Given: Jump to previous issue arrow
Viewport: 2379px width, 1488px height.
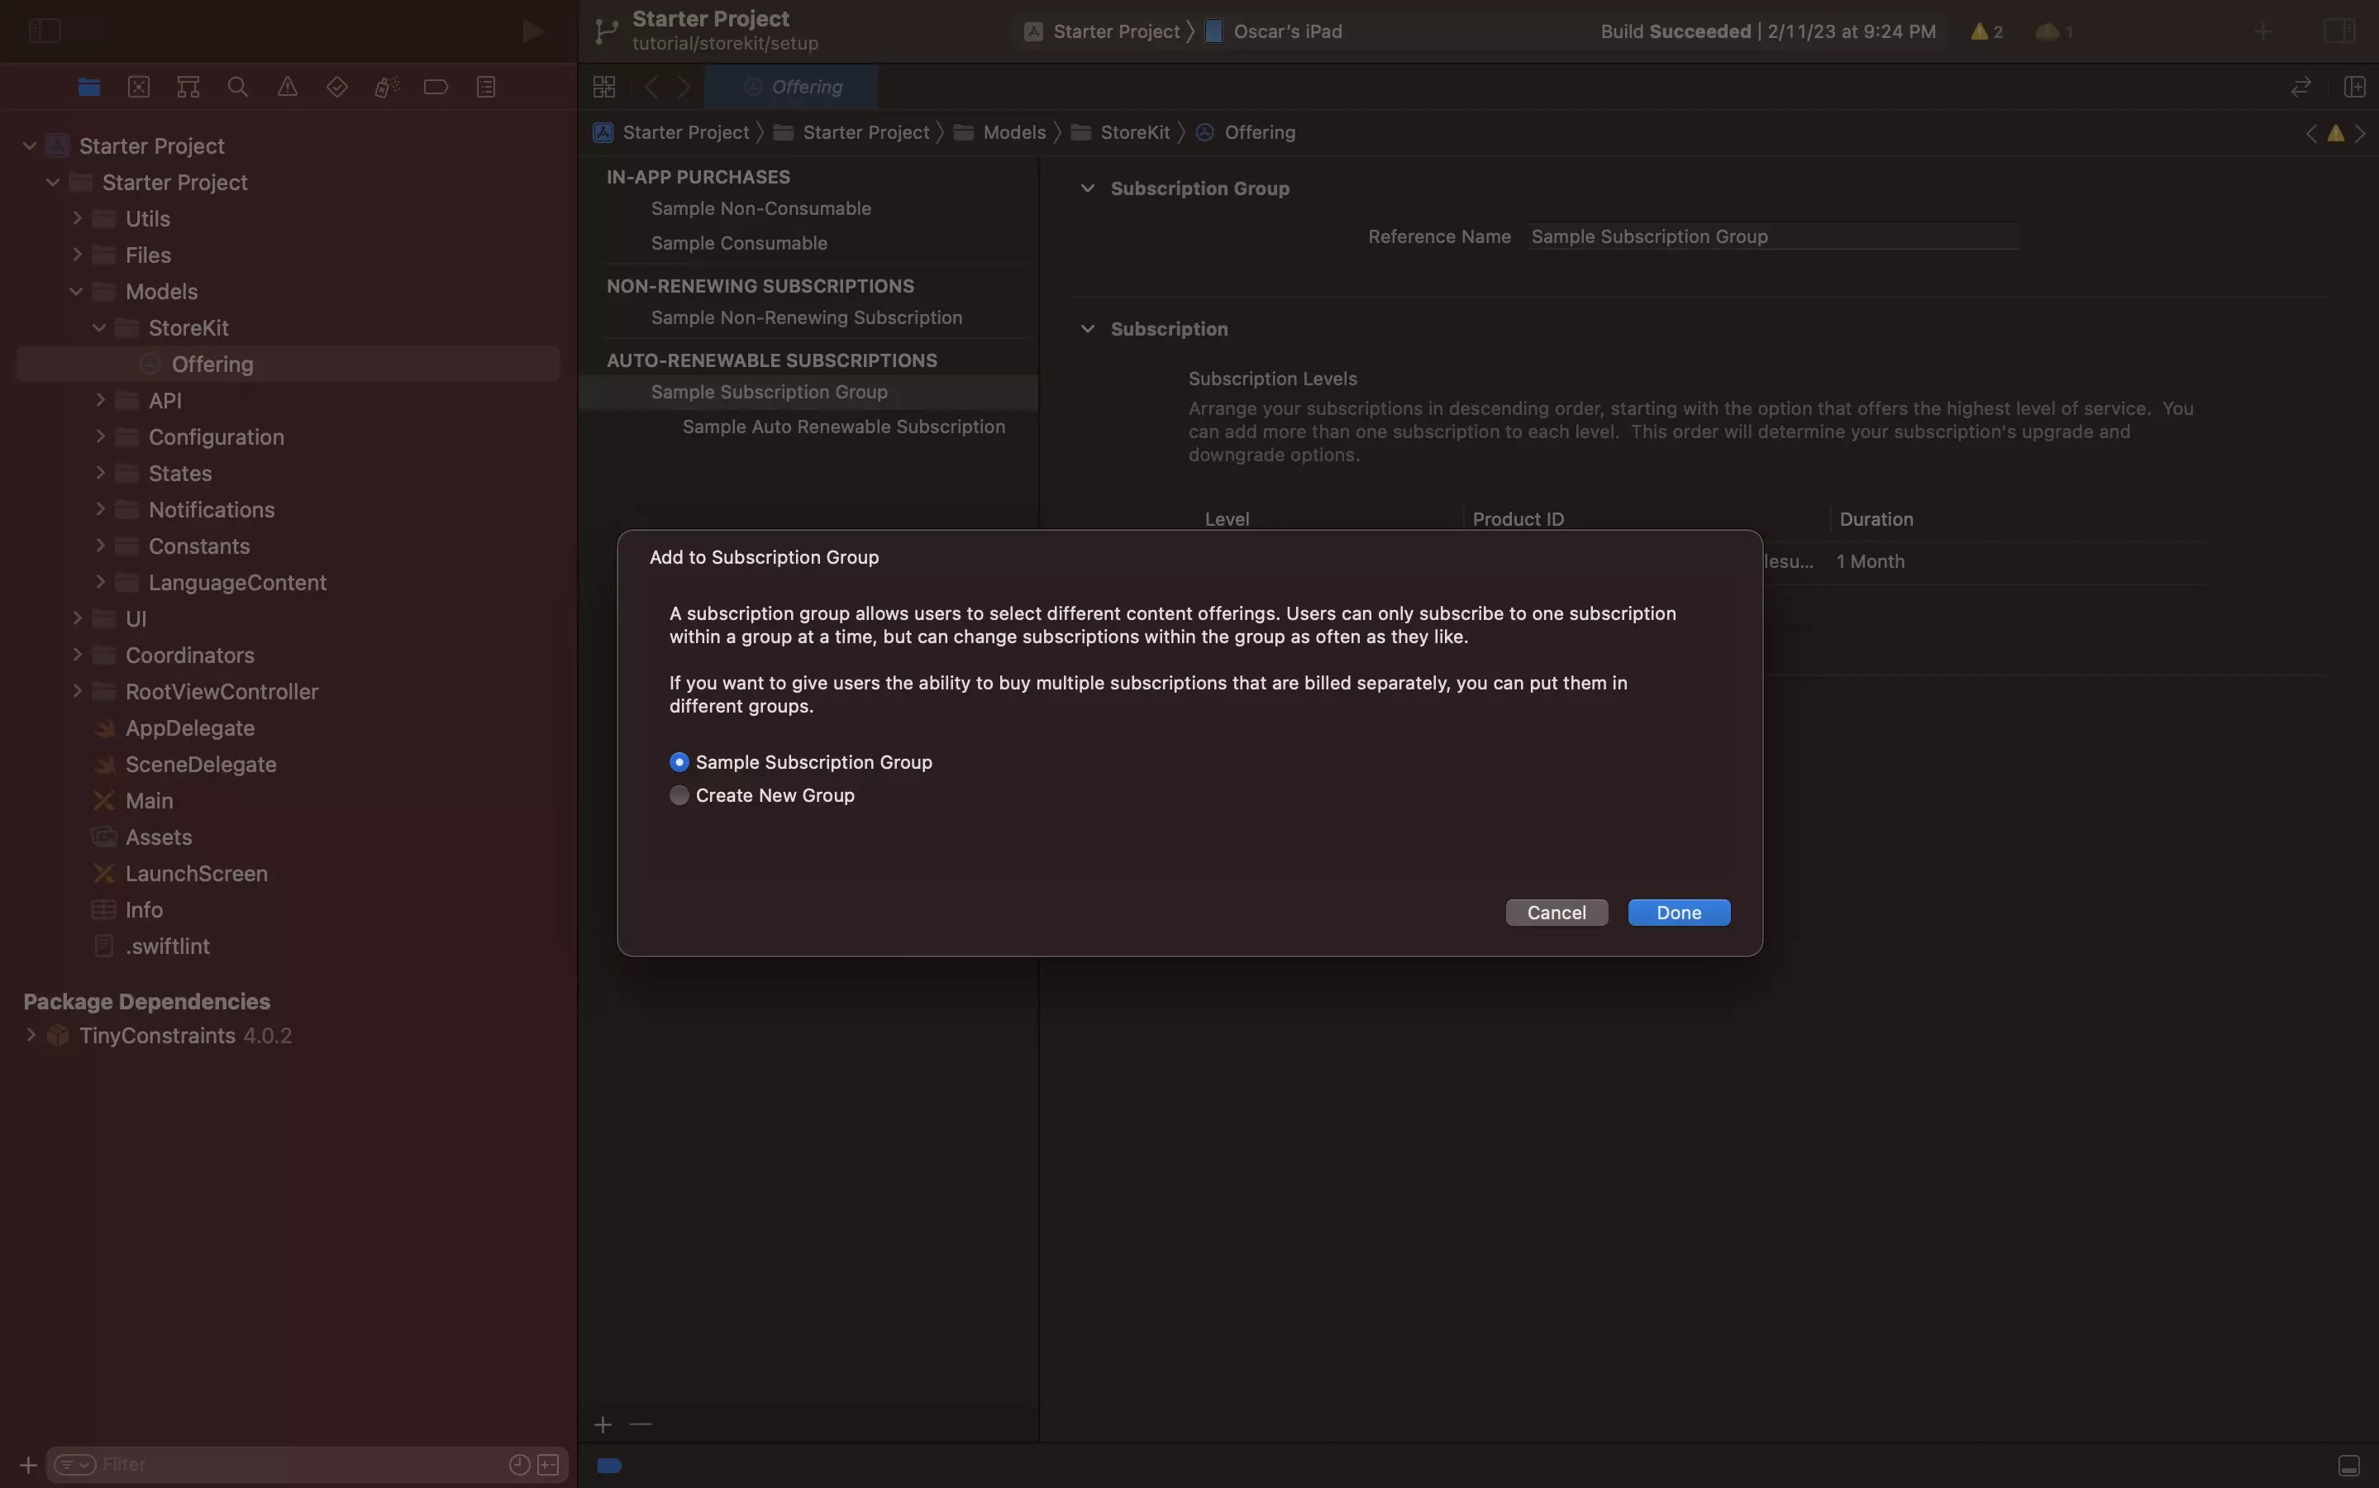Looking at the screenshot, I should pos(2311,133).
